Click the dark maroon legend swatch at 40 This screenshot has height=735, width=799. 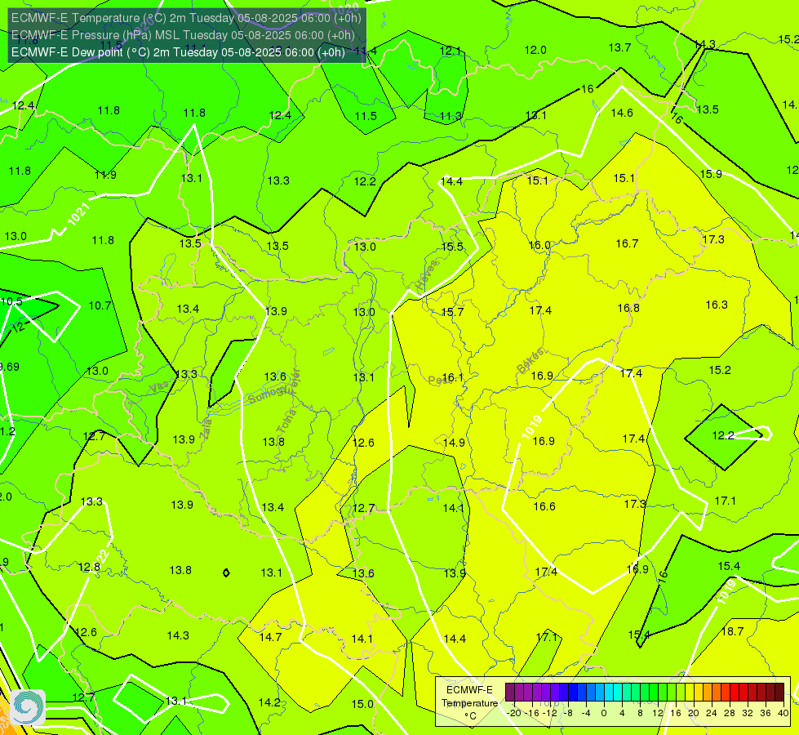point(779,693)
